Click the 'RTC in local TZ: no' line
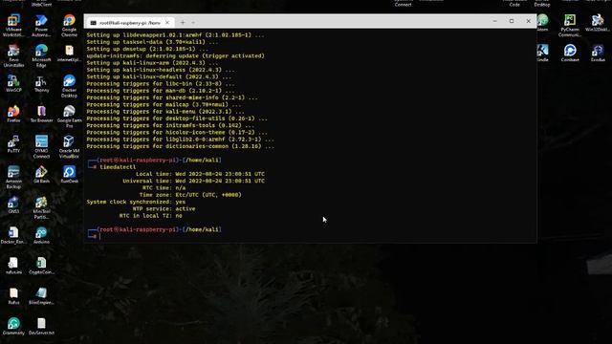This screenshot has width=612, height=344. tap(151, 216)
